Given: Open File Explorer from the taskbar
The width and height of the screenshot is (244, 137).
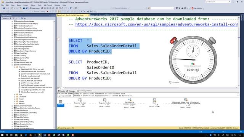Looking at the screenshot, I should pyautogui.click(x=16, y=135).
